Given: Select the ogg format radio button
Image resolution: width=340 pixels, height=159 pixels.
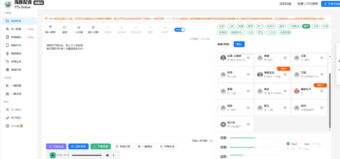Looking at the screenshot, I should [x=300, y=149].
